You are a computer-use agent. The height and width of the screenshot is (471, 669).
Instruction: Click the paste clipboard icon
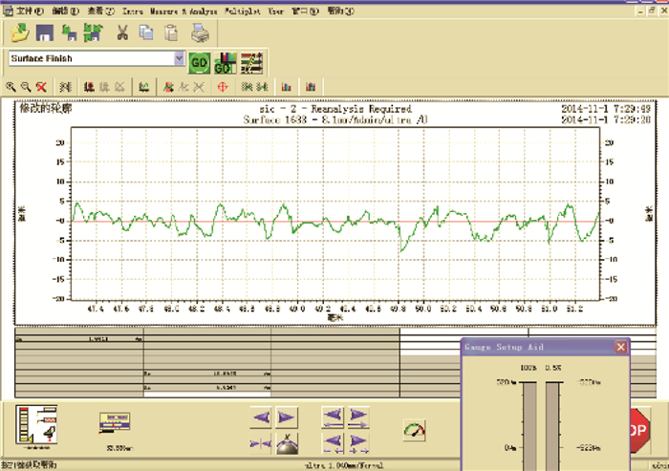171,33
